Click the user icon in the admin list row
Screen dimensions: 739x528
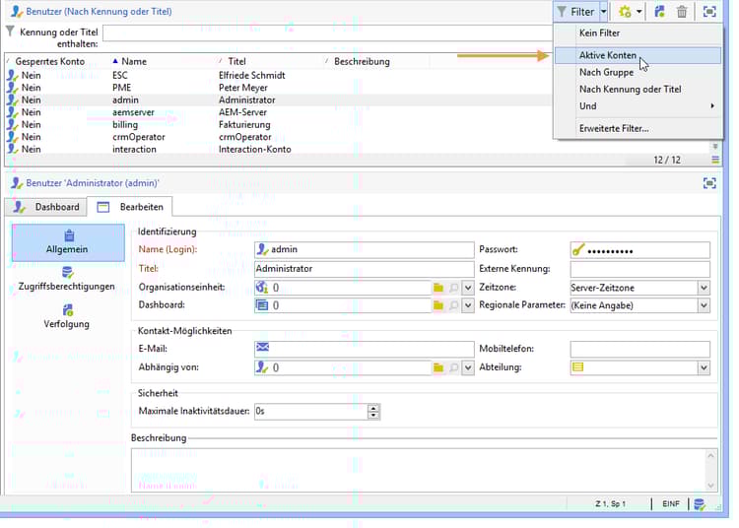pyautogui.click(x=12, y=99)
